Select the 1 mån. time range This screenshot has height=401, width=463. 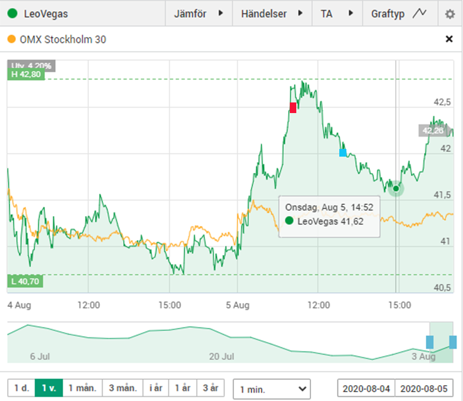(82, 387)
